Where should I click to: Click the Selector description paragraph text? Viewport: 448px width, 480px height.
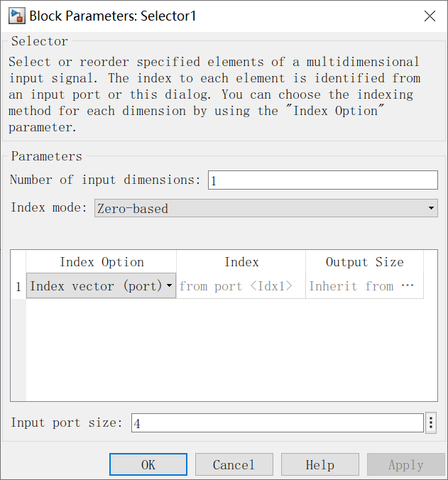pyautogui.click(x=214, y=94)
